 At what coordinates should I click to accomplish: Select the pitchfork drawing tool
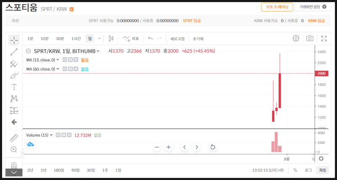coord(14,64)
